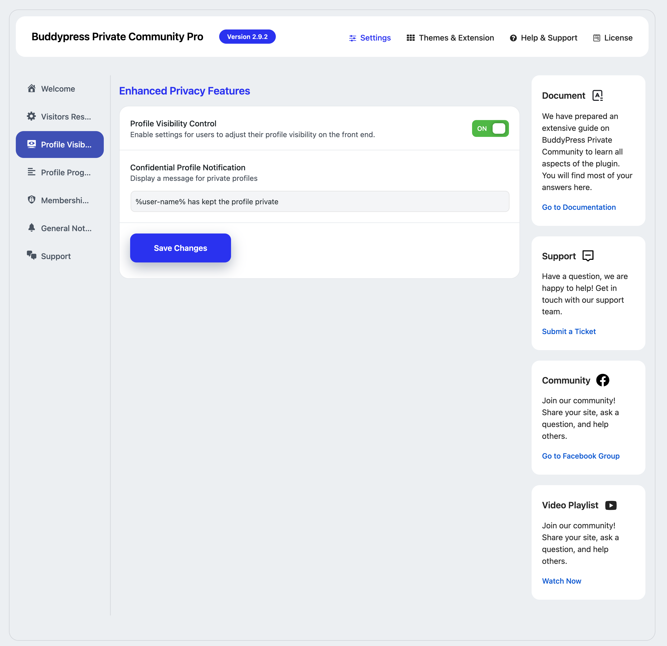Open the Go to Documentation link

578,207
